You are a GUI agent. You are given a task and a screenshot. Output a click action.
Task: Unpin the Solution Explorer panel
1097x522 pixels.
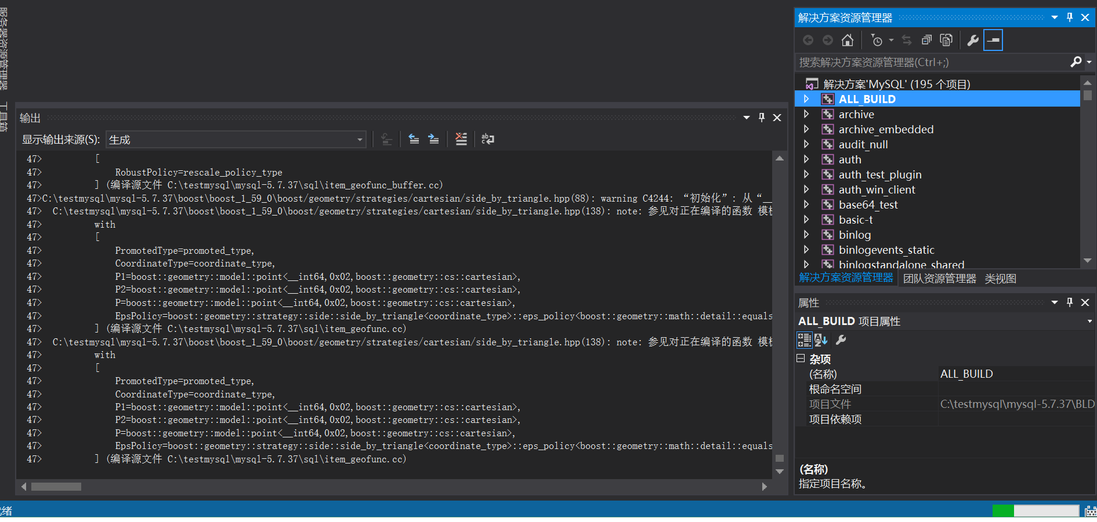(1069, 17)
